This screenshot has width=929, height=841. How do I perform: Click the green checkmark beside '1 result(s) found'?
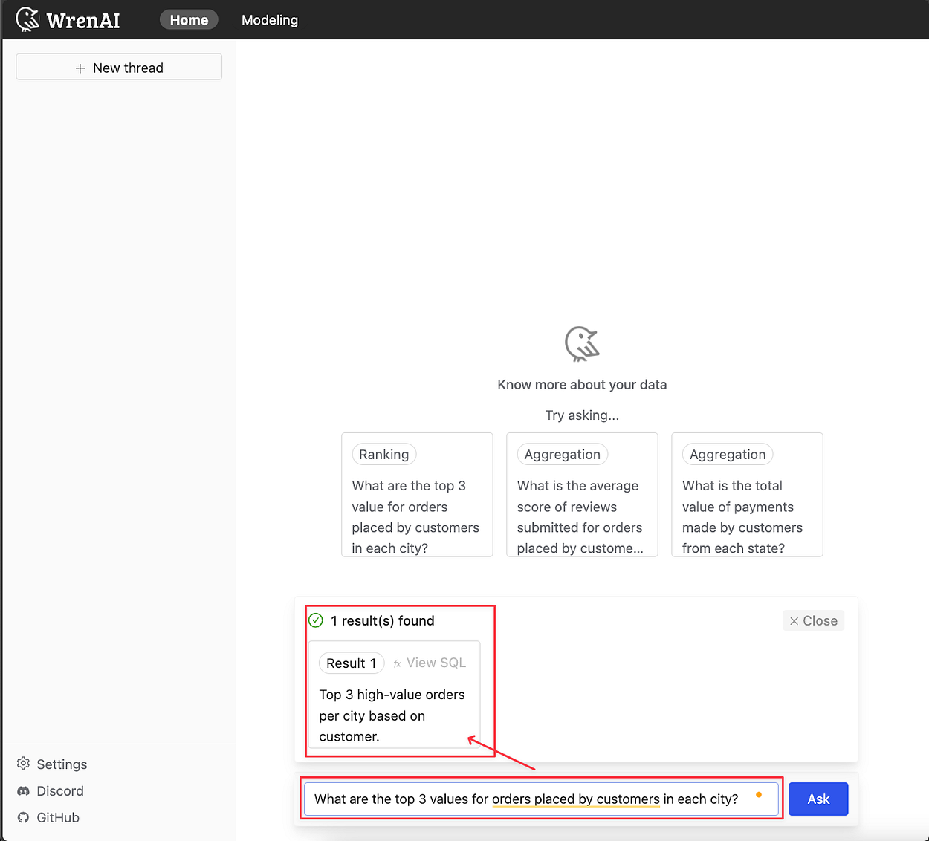[x=315, y=620]
